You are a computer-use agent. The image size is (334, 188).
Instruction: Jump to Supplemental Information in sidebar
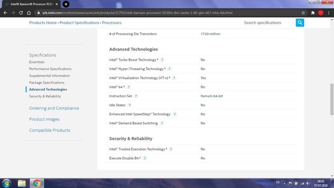coord(49,76)
